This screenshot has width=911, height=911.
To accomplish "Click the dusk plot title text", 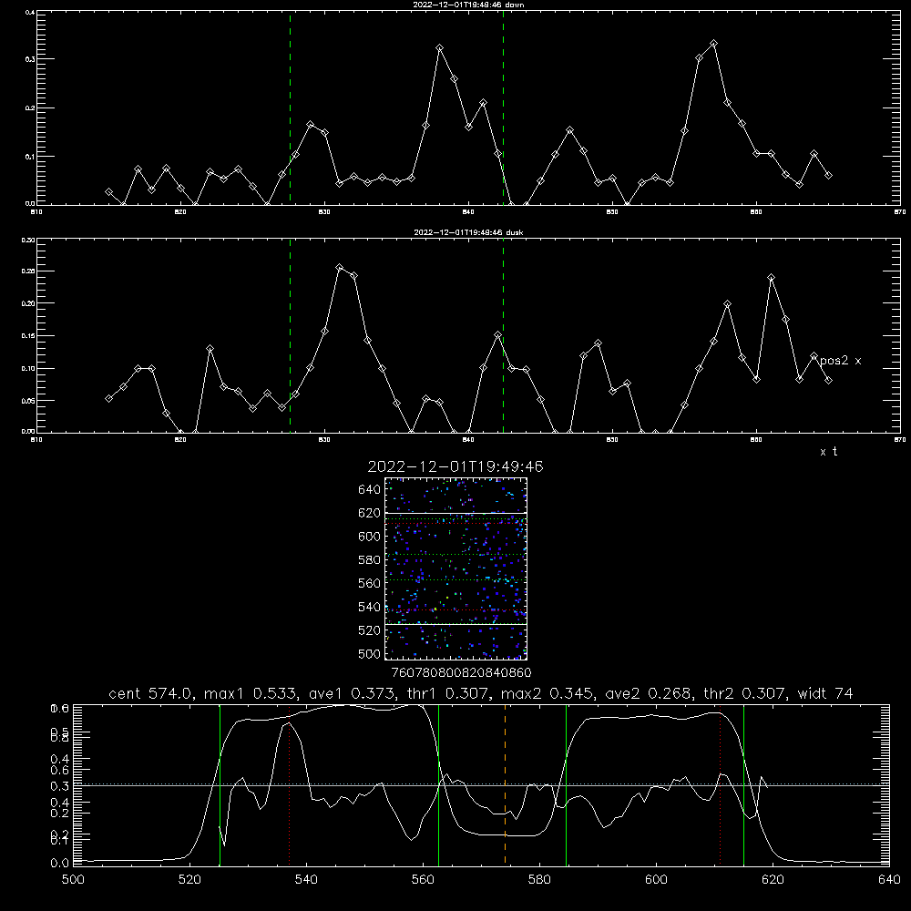I will 468,232.
